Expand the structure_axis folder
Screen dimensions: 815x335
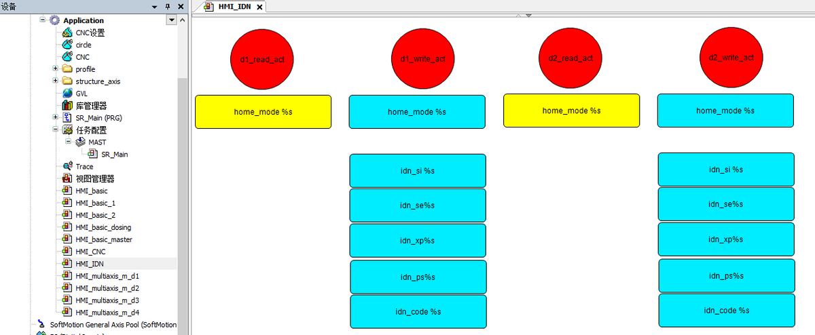tap(56, 81)
